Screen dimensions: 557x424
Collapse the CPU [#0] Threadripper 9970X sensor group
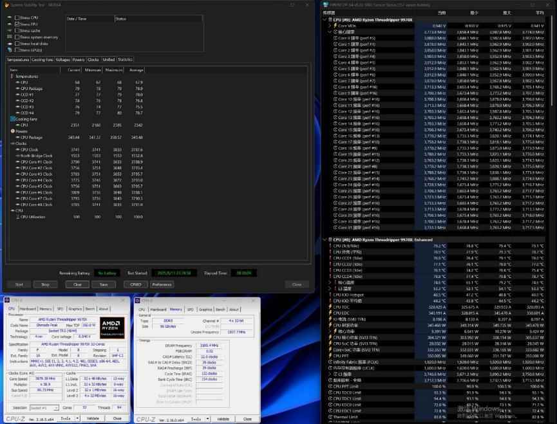click(x=325, y=19)
